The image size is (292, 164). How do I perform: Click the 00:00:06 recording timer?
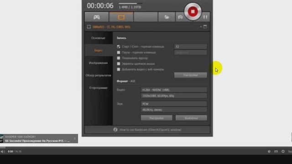(x=100, y=6)
